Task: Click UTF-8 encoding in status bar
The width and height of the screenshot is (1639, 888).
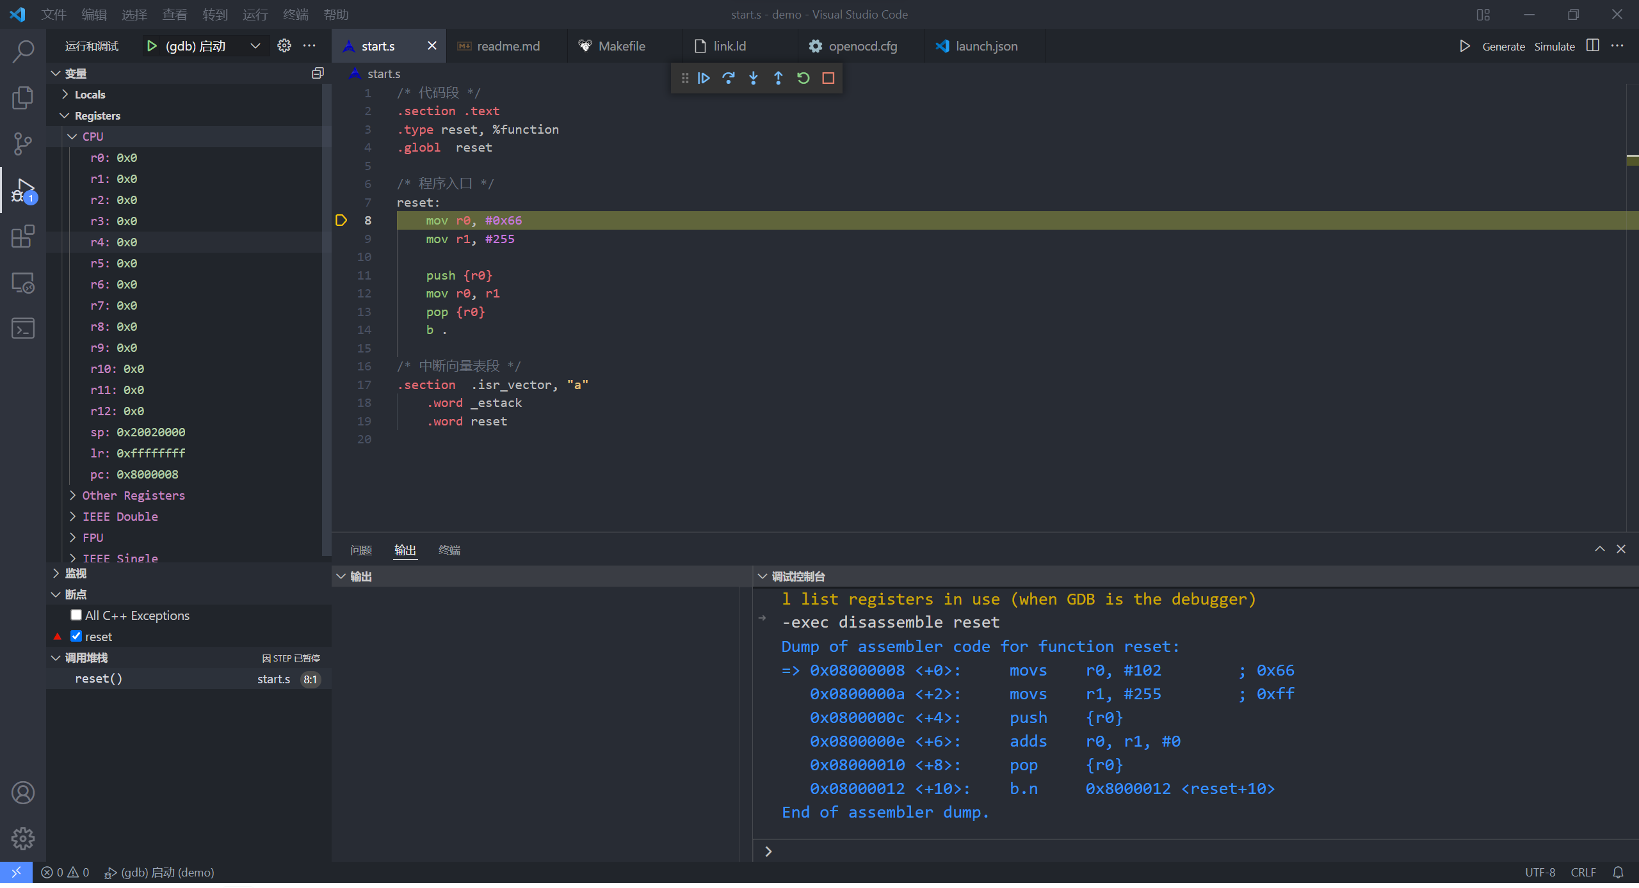Action: click(x=1540, y=872)
